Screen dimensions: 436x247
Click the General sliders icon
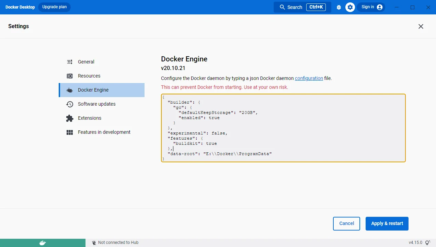point(70,62)
